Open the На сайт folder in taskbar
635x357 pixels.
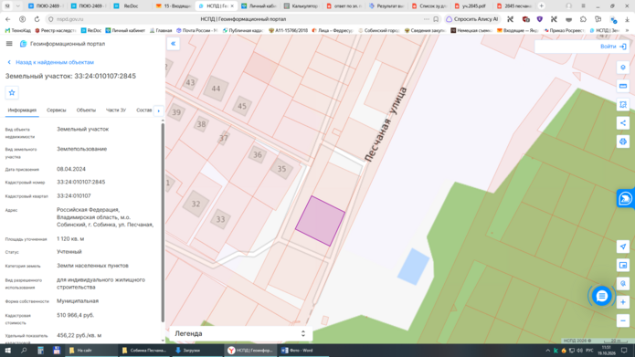tap(91, 351)
